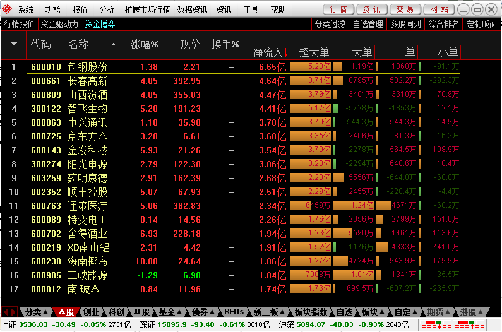Click the red diamond application logo

coord(7,9)
